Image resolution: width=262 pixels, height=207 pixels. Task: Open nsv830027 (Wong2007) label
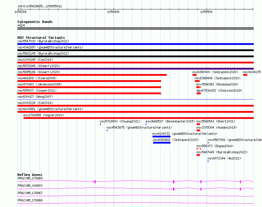coord(35,97)
